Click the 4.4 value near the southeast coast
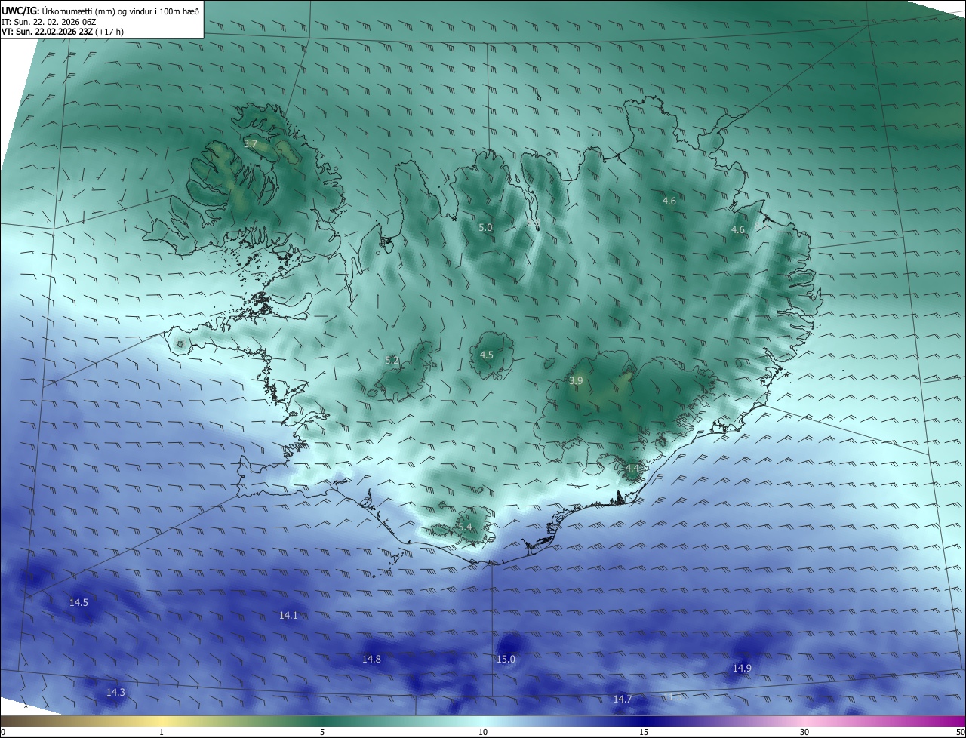 click(x=632, y=469)
